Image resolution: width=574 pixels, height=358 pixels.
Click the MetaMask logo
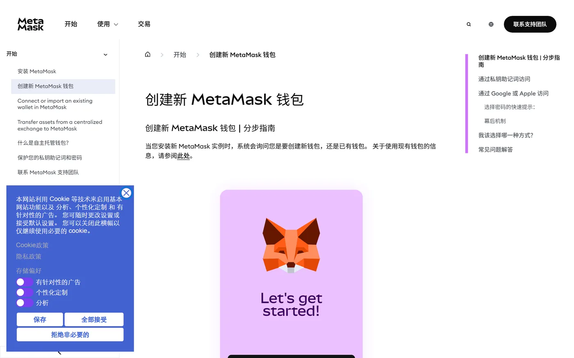pos(30,24)
